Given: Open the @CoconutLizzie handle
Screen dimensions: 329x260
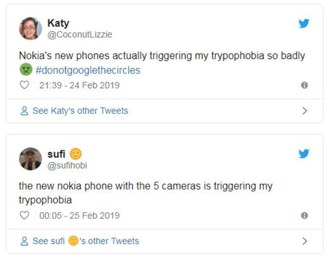Looking at the screenshot, I should pos(80,35).
